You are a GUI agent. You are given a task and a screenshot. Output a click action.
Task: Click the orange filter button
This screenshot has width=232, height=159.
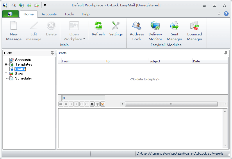[103, 104]
